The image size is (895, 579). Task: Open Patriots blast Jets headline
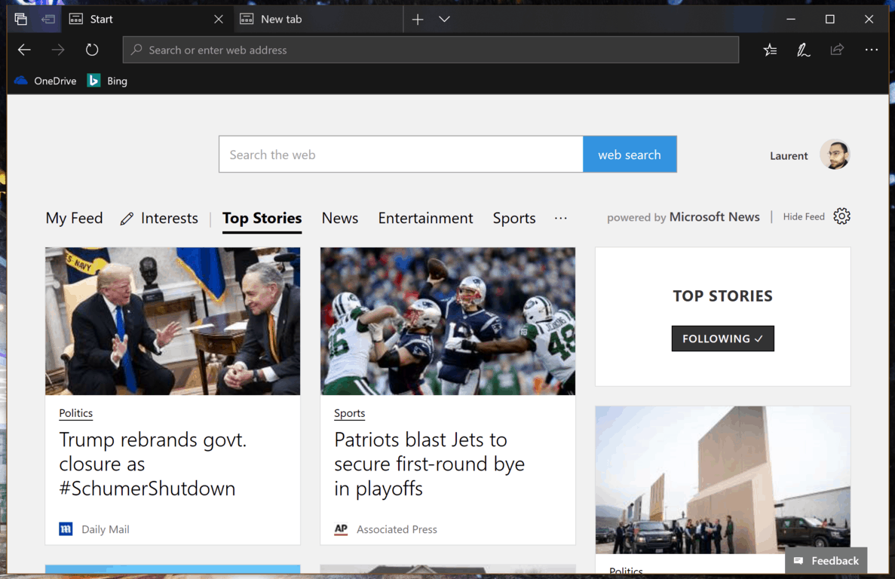tap(429, 464)
